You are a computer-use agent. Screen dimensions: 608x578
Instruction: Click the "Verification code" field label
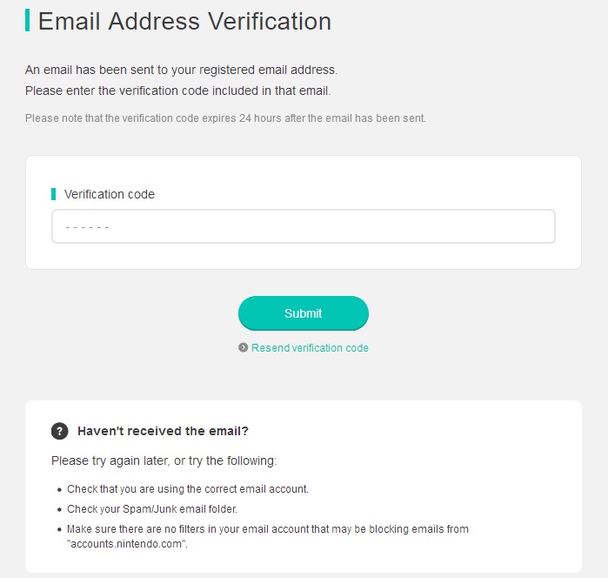tap(110, 194)
